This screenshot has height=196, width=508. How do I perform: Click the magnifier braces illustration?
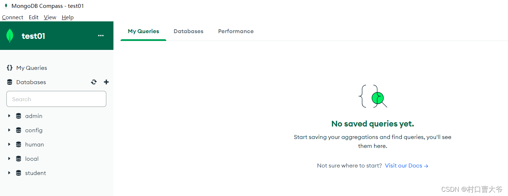pyautogui.click(x=373, y=96)
